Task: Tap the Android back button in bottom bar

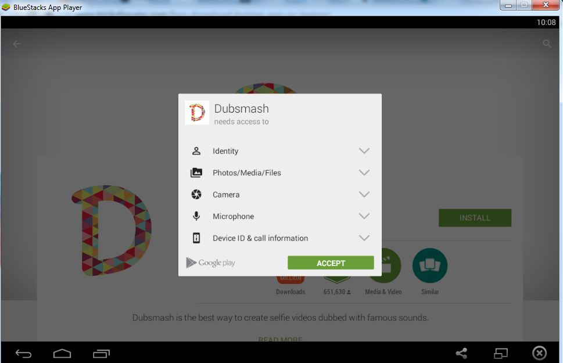Action: [x=24, y=354]
